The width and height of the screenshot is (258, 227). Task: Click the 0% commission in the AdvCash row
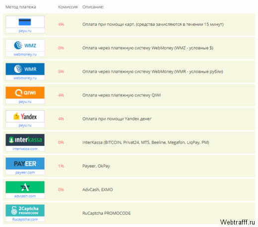pos(61,190)
